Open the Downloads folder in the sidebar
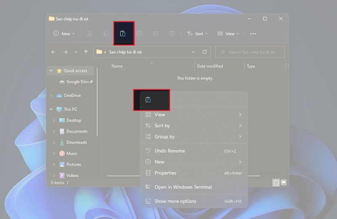 (x=76, y=143)
